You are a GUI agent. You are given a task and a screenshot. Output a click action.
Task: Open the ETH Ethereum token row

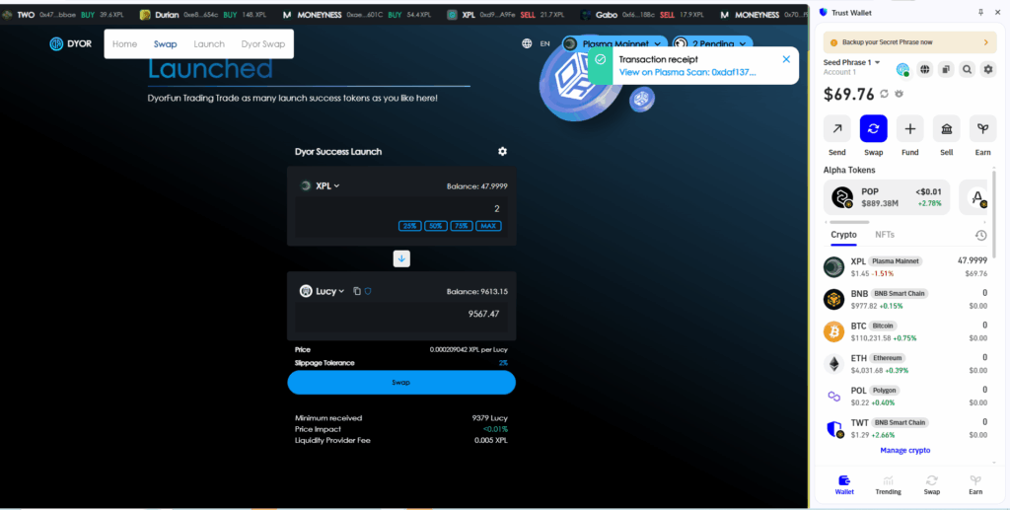pyautogui.click(x=905, y=364)
